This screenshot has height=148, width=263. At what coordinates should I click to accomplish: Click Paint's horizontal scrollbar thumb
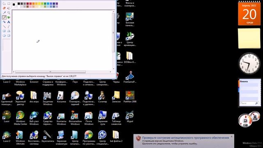point(50,72)
